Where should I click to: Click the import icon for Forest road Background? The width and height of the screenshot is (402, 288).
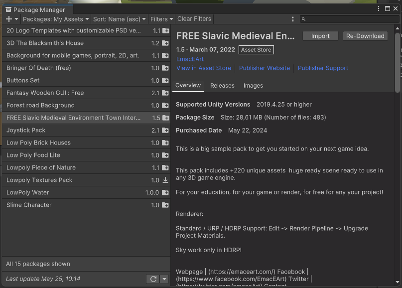point(165,106)
